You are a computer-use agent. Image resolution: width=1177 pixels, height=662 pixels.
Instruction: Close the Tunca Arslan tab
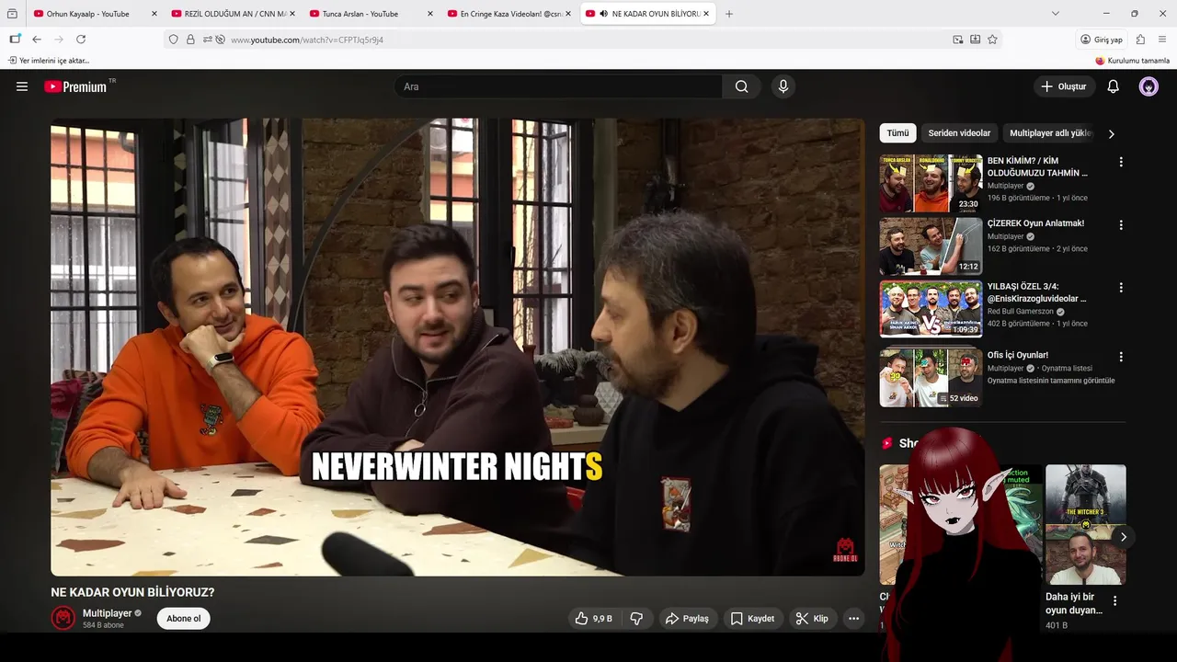pos(429,14)
